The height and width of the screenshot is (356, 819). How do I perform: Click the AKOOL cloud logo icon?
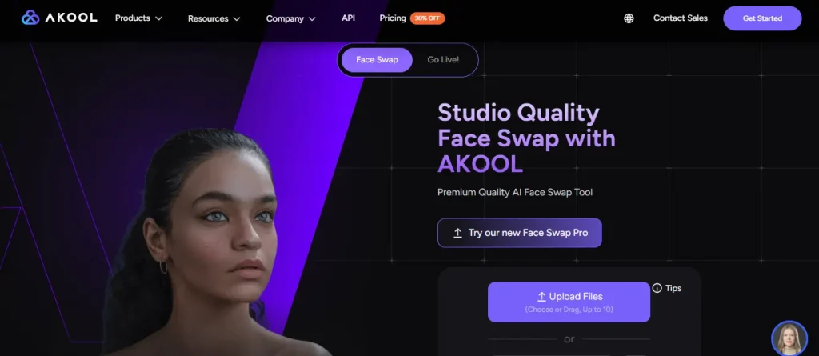tap(30, 18)
